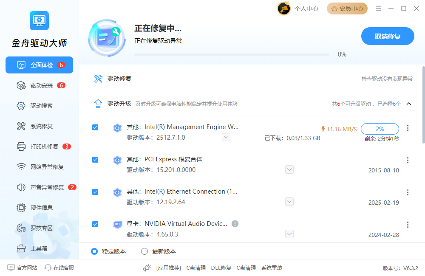Click the lightning speed icon beside 11.16 MB/S
425x276 pixels.
323,129
